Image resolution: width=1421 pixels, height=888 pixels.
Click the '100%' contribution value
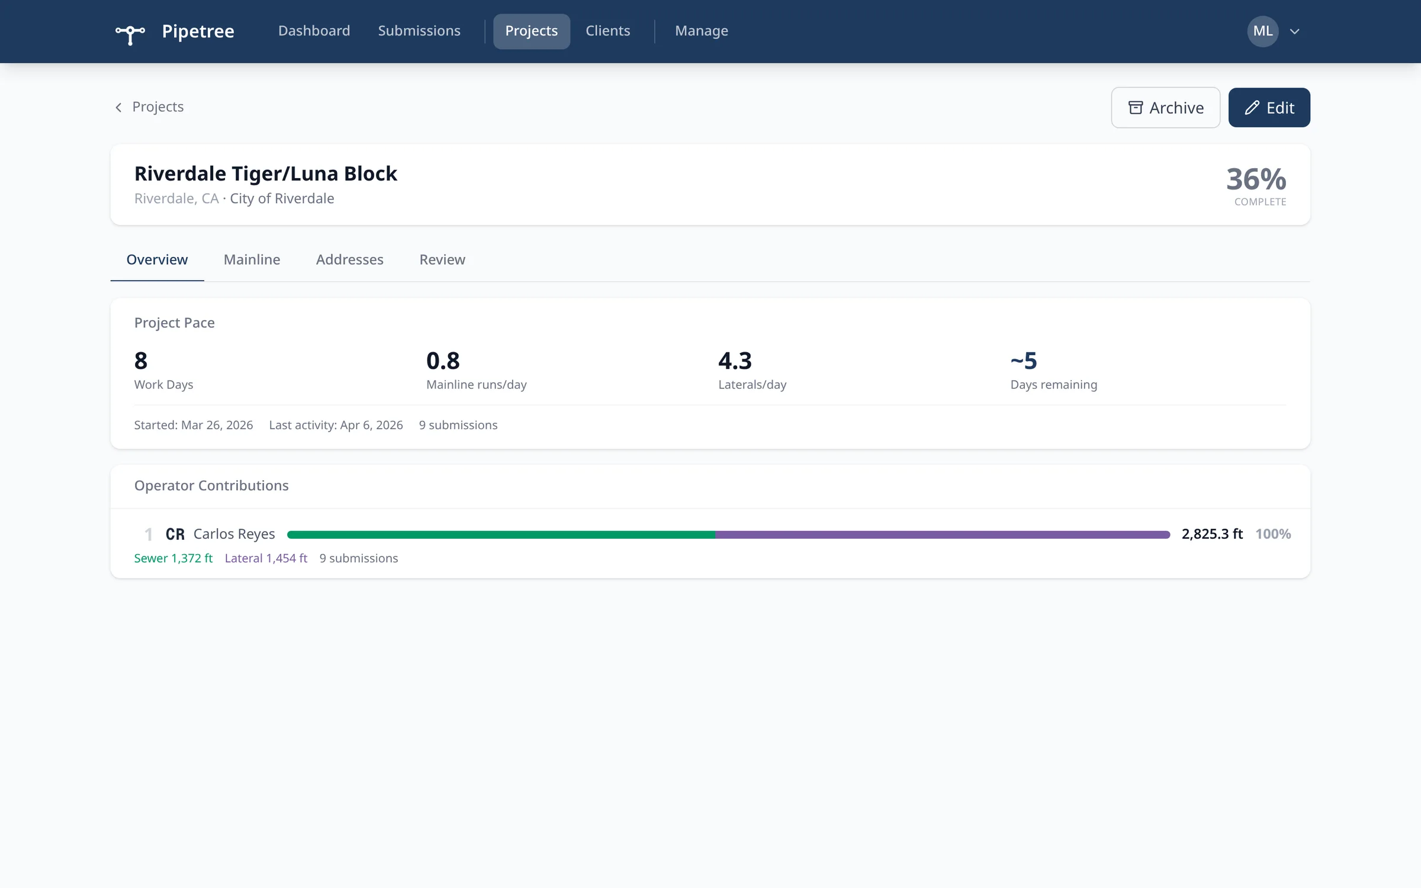(x=1273, y=534)
